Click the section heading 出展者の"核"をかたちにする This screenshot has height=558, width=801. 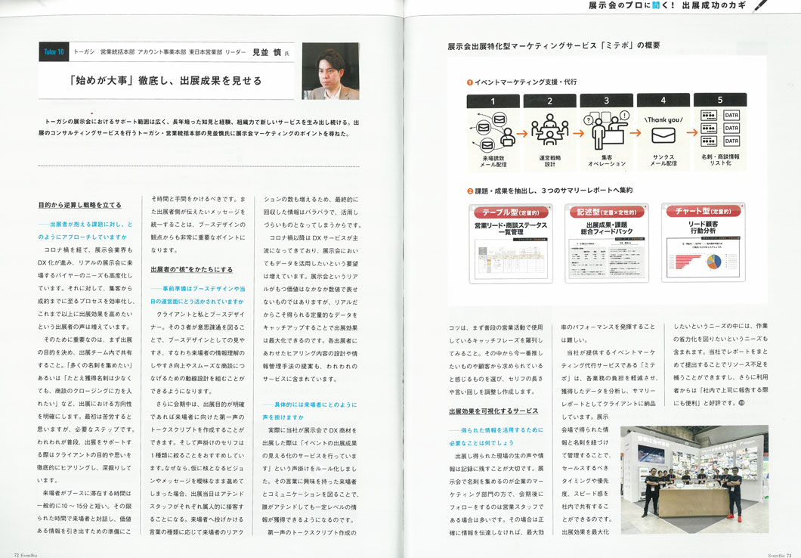(x=192, y=269)
